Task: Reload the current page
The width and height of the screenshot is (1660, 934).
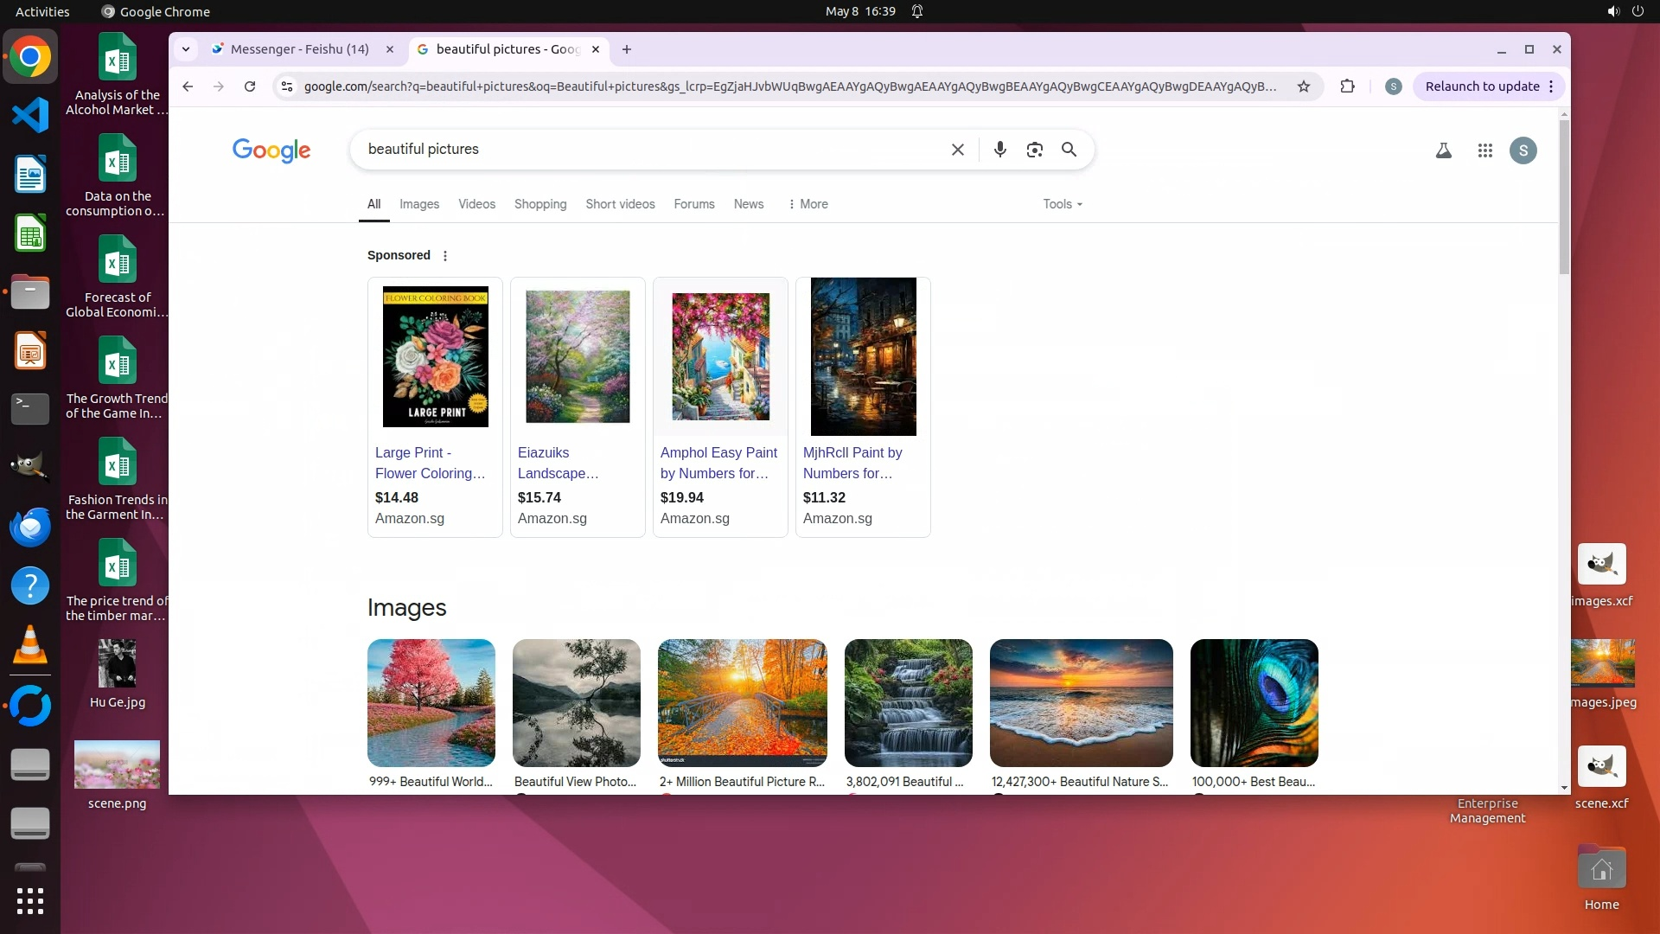Action: [x=250, y=86]
